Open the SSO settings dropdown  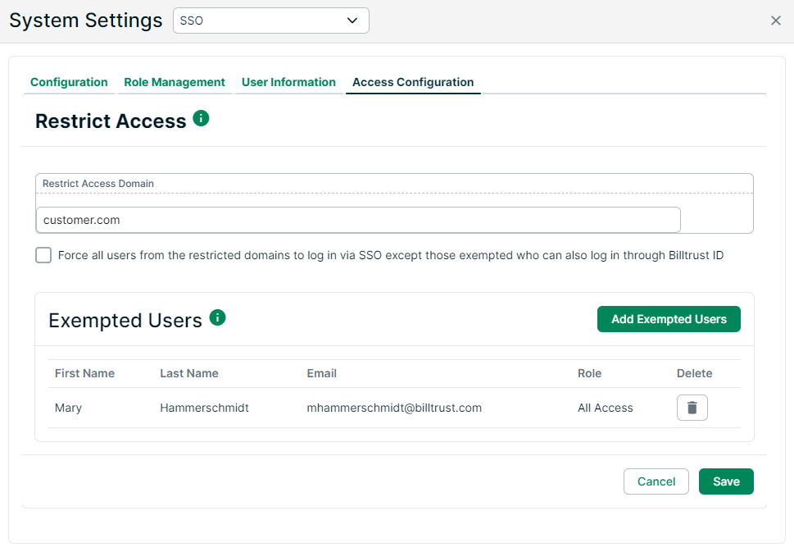(271, 21)
